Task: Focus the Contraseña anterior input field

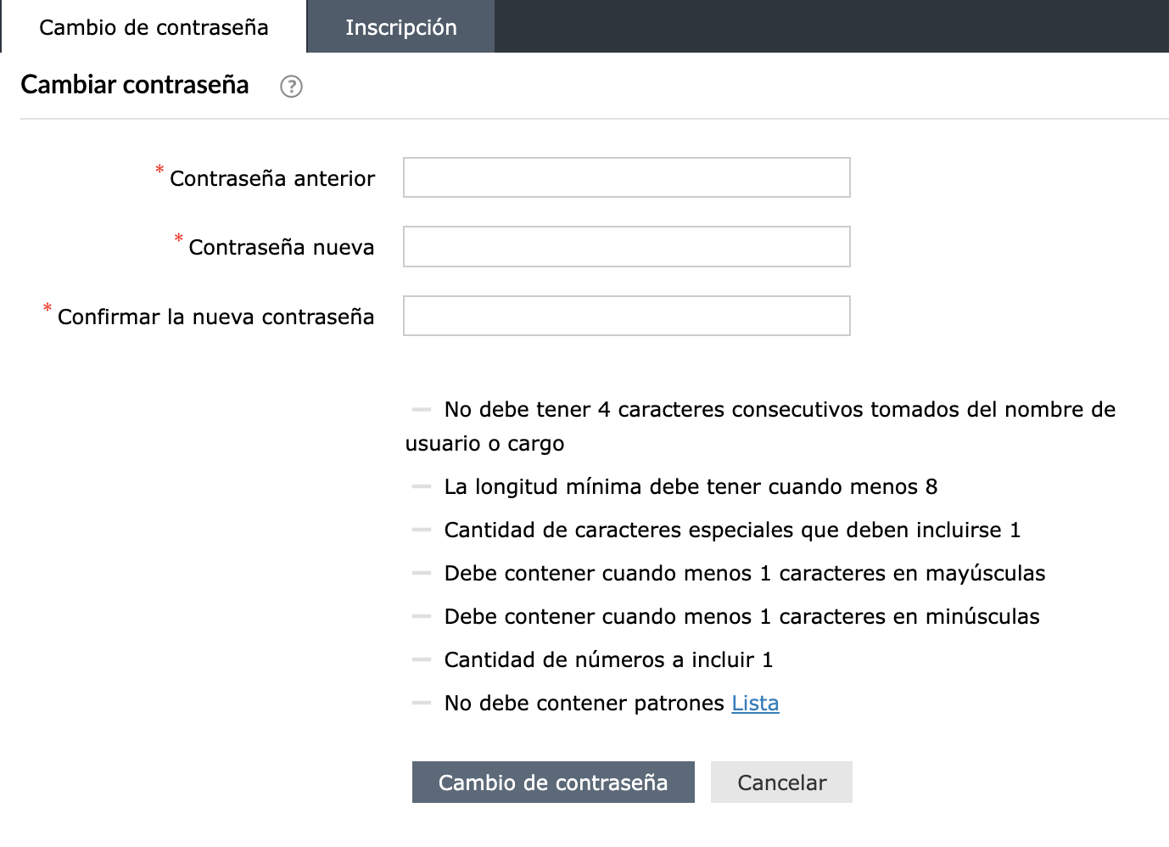Action: [x=626, y=177]
